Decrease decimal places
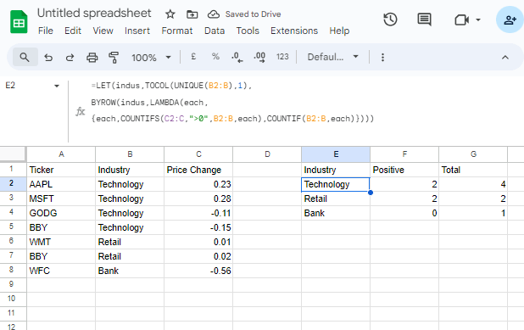Viewport: 524px width, 330px height. pos(237,57)
